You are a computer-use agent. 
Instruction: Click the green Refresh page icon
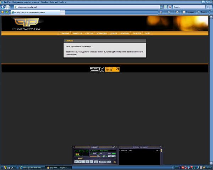click(165, 7)
